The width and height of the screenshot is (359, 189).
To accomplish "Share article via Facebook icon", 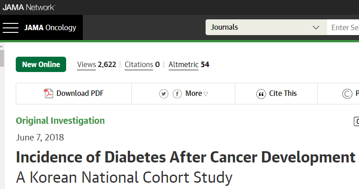I will point(177,94).
